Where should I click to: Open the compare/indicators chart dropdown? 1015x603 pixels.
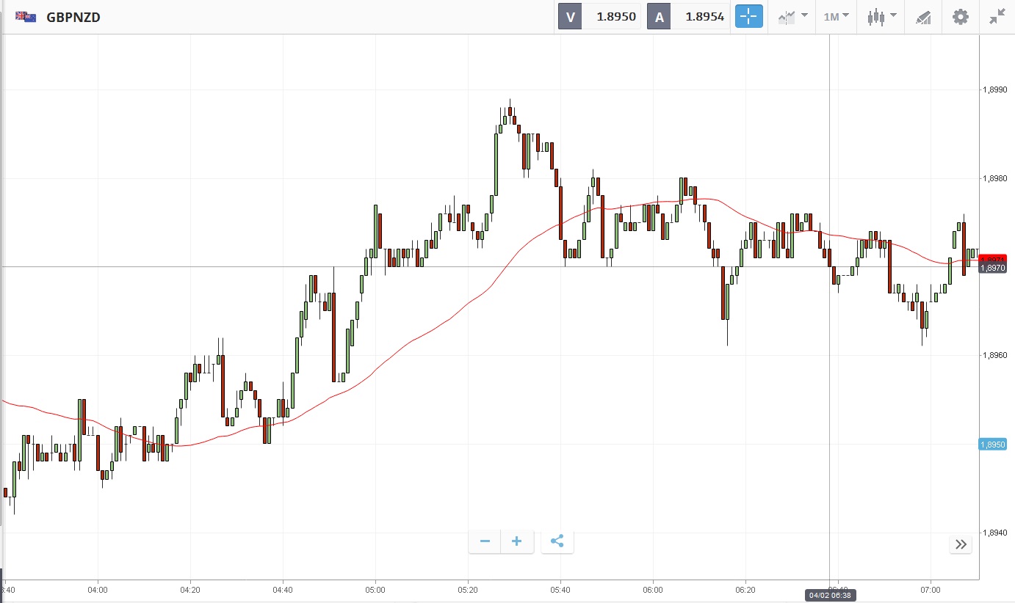pyautogui.click(x=793, y=17)
